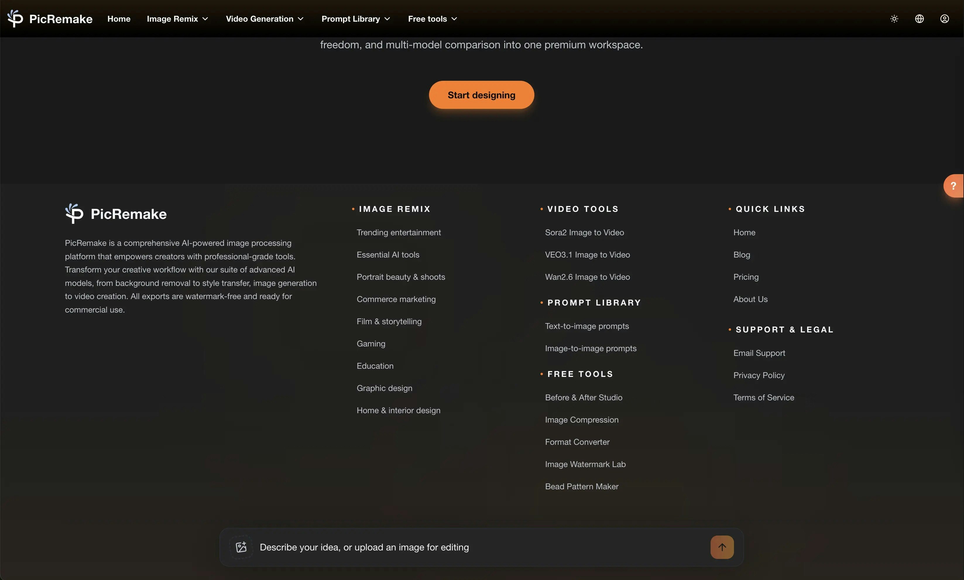
Task: Open Terms of Service
Action: [x=764, y=397]
